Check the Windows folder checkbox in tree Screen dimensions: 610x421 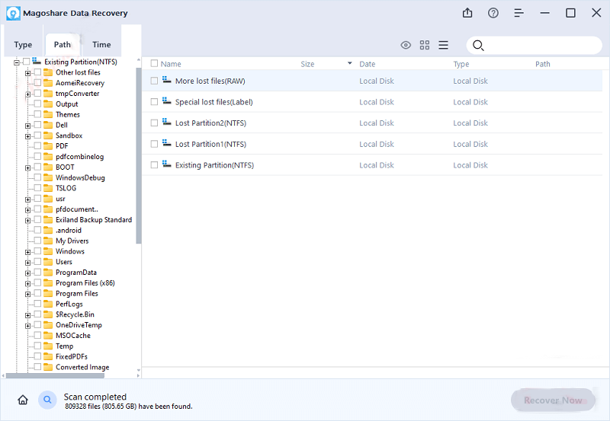click(x=37, y=251)
